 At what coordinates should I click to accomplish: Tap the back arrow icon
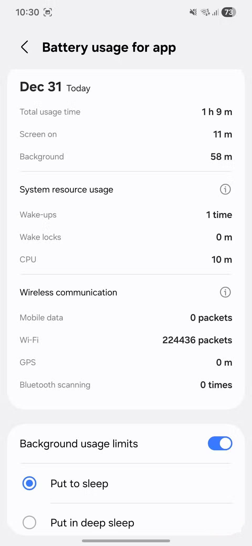[x=25, y=47]
